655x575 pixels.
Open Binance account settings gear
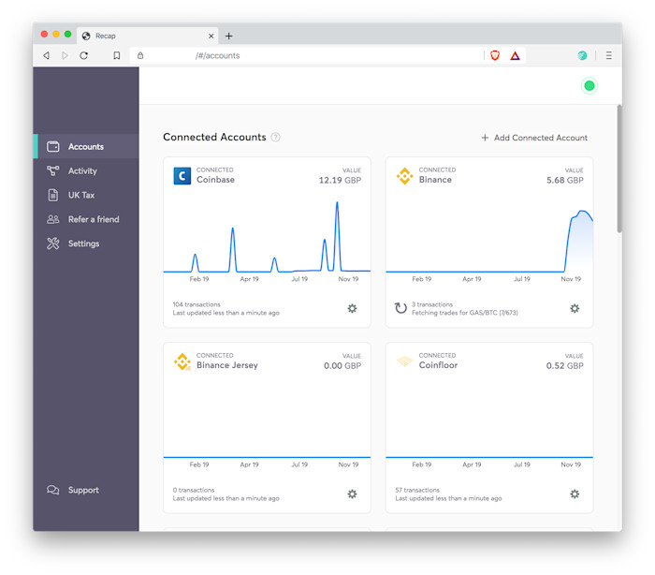575,308
